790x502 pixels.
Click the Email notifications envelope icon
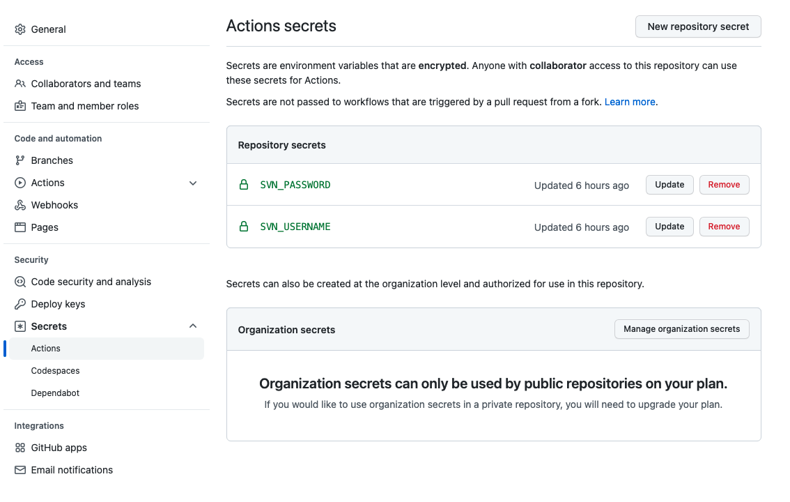pyautogui.click(x=20, y=470)
